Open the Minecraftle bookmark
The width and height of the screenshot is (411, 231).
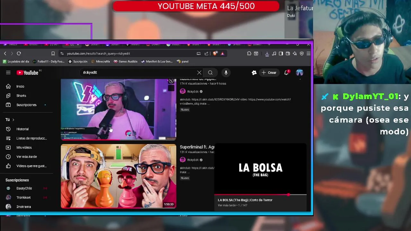[101, 62]
